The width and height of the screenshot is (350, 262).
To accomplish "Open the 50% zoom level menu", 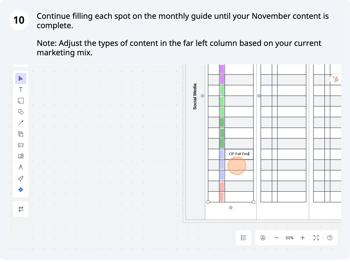I will pos(289,238).
